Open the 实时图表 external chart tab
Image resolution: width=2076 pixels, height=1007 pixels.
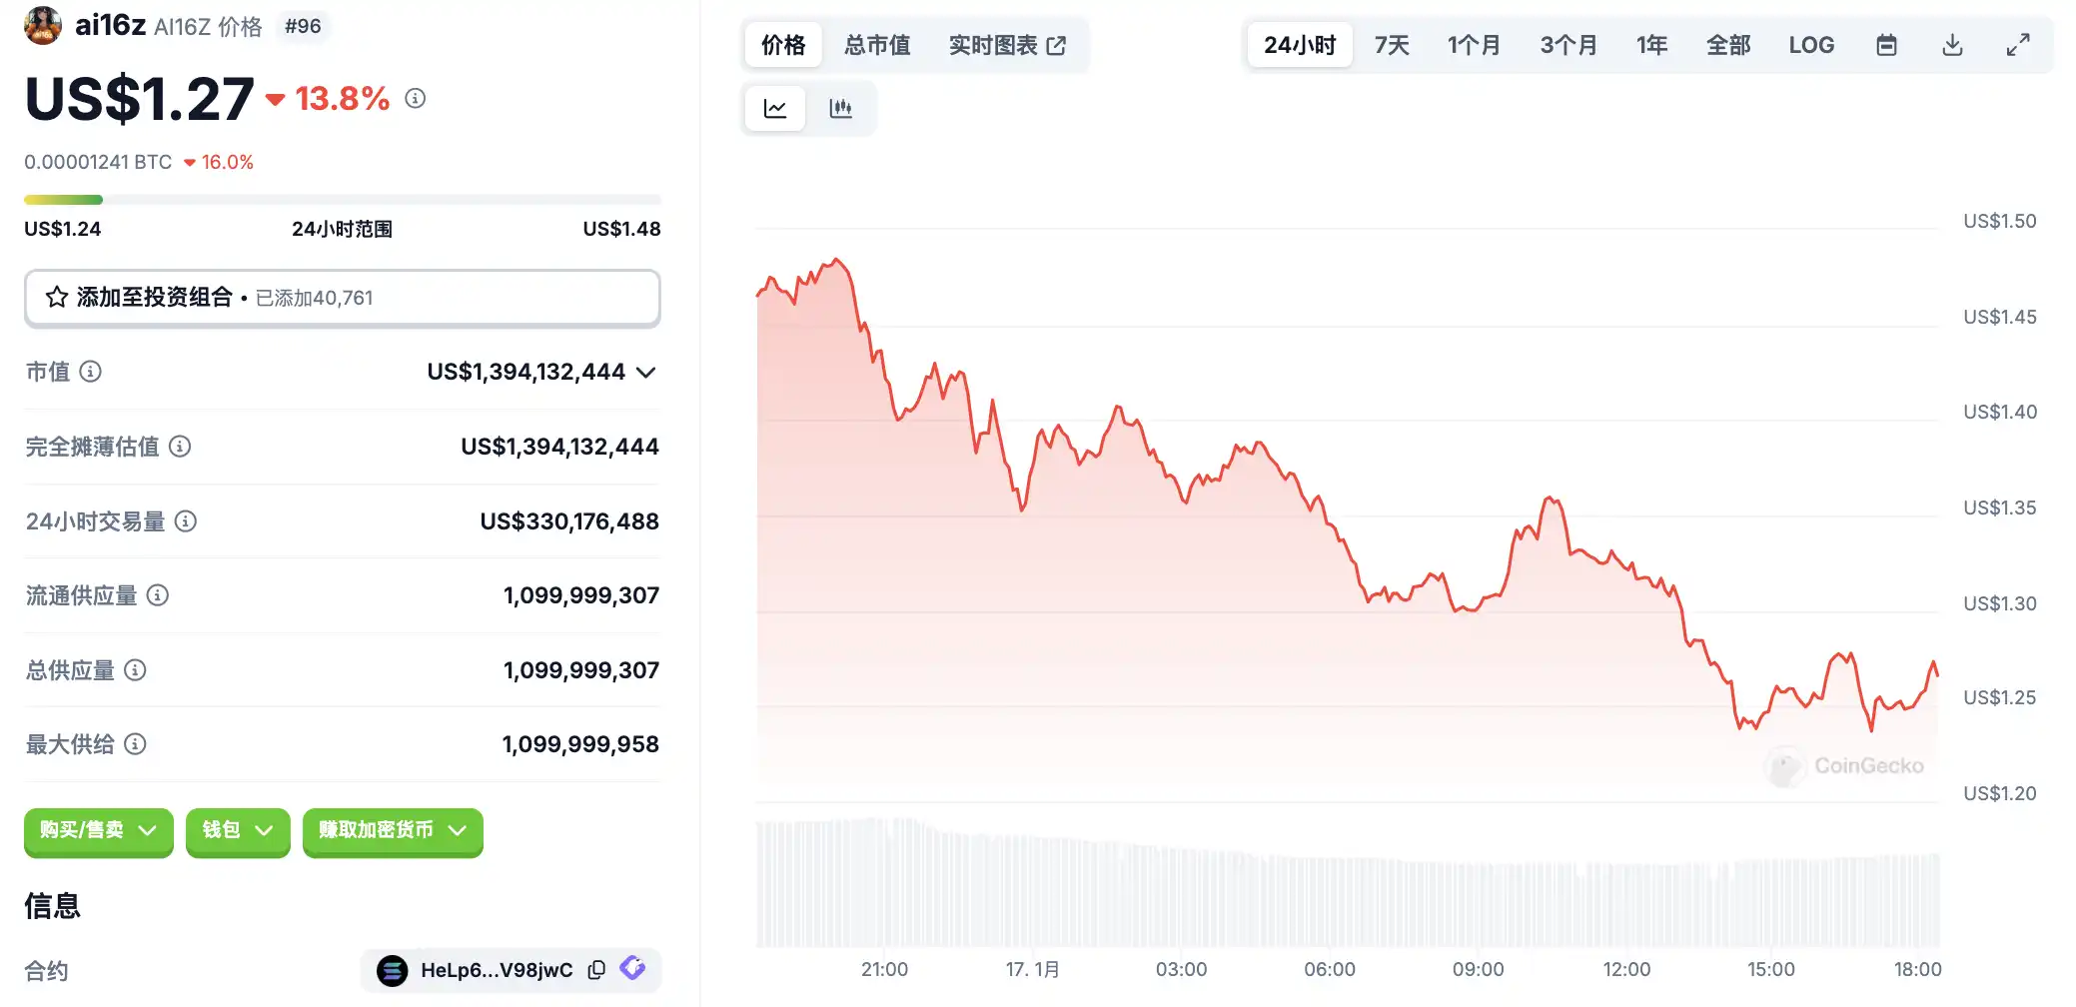tap(1007, 45)
